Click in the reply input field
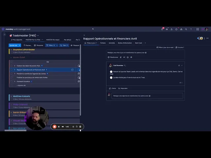 pyautogui.click(x=147, y=96)
